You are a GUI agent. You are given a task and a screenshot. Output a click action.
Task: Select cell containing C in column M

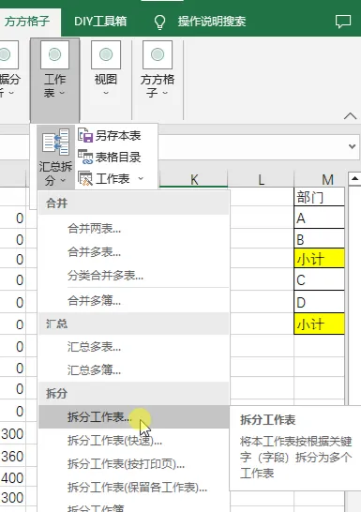319,279
